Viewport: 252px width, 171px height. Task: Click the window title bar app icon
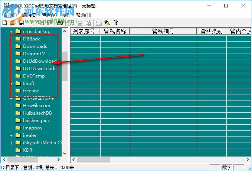pos(6,6)
